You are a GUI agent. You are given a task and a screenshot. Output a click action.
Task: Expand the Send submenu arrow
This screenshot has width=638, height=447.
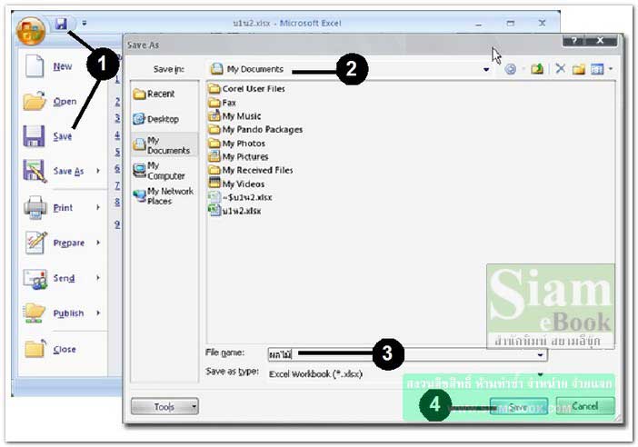(98, 278)
